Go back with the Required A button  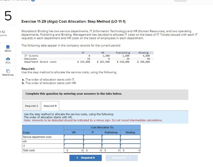pyautogui.click(x=85, y=158)
